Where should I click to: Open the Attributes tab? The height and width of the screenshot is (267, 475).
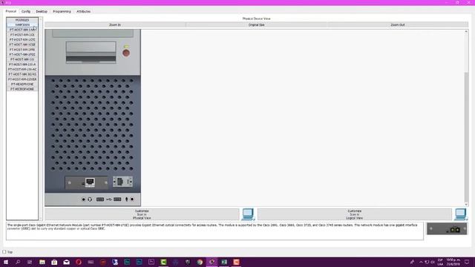[83, 11]
